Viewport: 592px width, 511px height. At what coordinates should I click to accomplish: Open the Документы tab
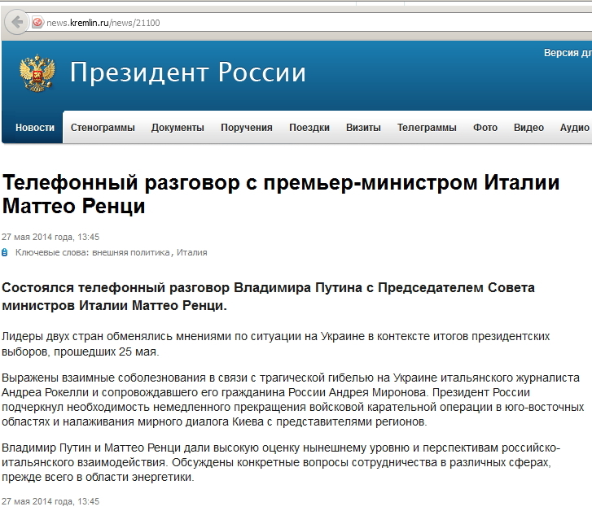[x=178, y=128]
